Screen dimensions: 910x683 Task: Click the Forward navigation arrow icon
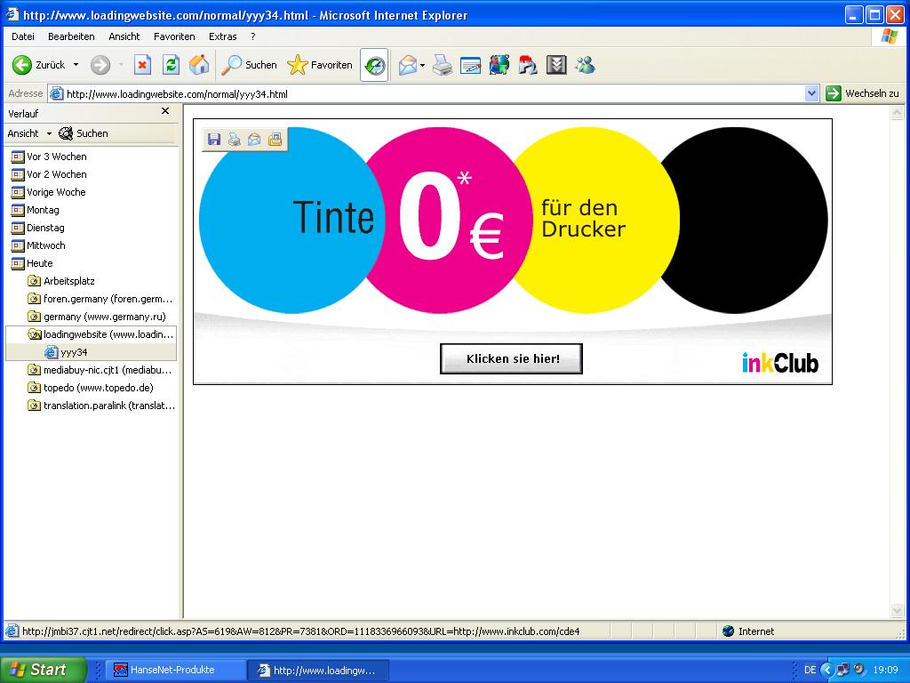coord(100,64)
